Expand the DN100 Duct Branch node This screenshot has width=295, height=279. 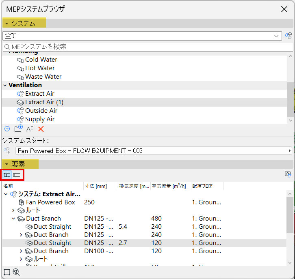tap(21, 251)
